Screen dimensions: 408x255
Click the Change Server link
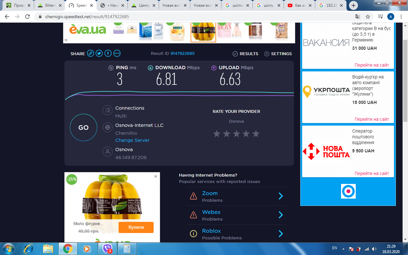pyautogui.click(x=132, y=140)
